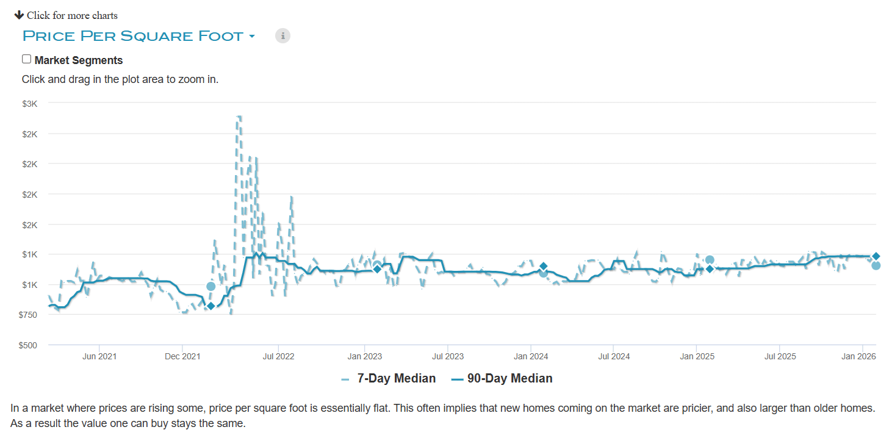Click the "Click for more charts" link
The height and width of the screenshot is (438, 889).
tap(72, 15)
